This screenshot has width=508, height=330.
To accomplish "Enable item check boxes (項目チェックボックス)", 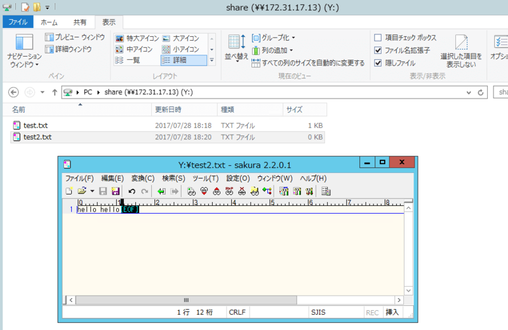I will pos(378,38).
